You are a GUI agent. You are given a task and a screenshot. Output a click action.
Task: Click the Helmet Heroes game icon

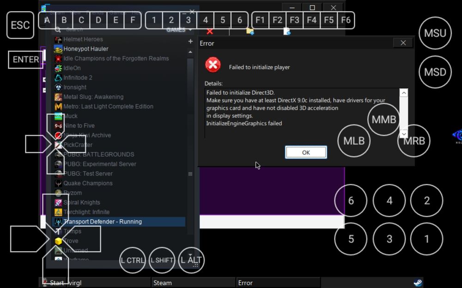(x=58, y=39)
